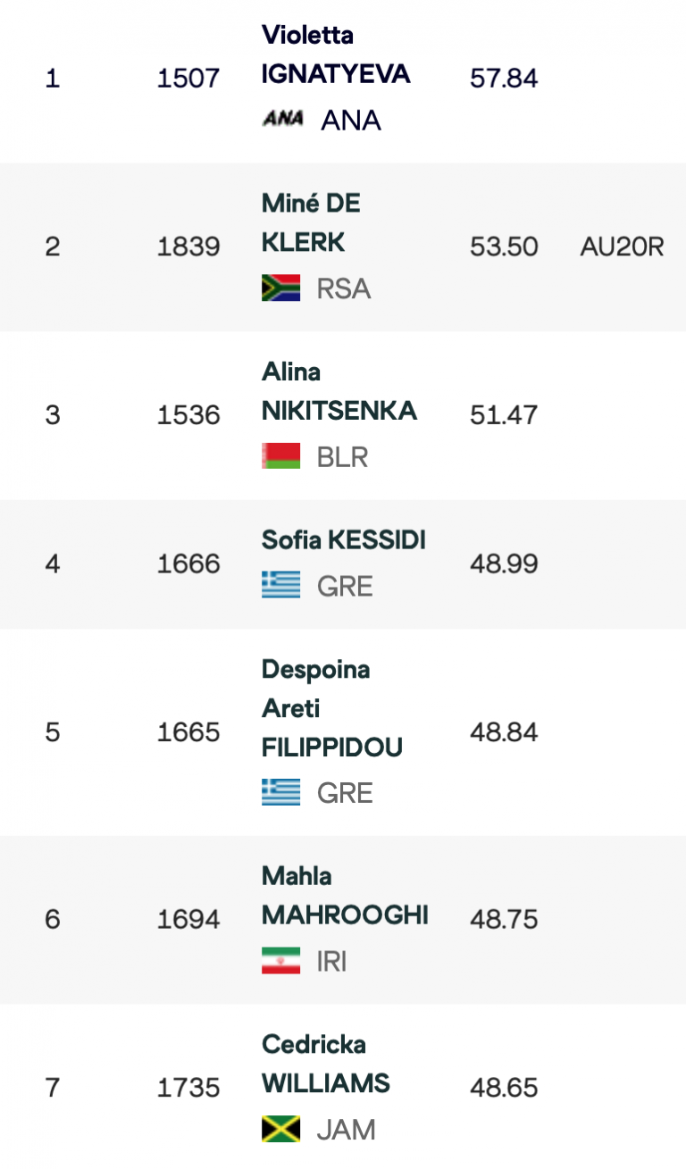This screenshot has width=686, height=1169.
Task: Open Miné DE KLERK's athlete profile
Action: [310, 222]
